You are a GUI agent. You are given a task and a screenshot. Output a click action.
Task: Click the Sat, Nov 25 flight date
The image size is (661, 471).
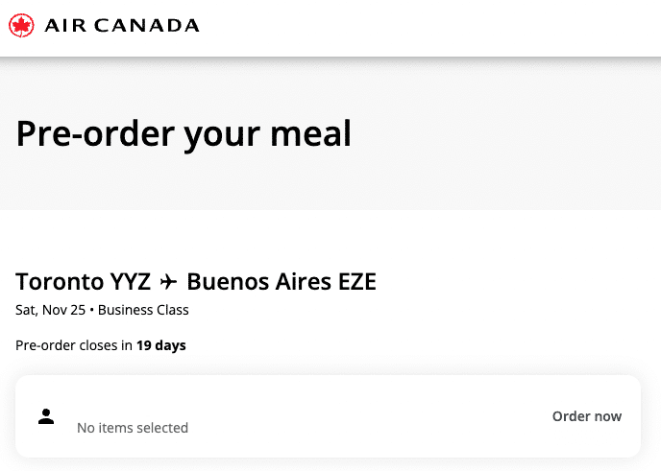click(x=50, y=310)
